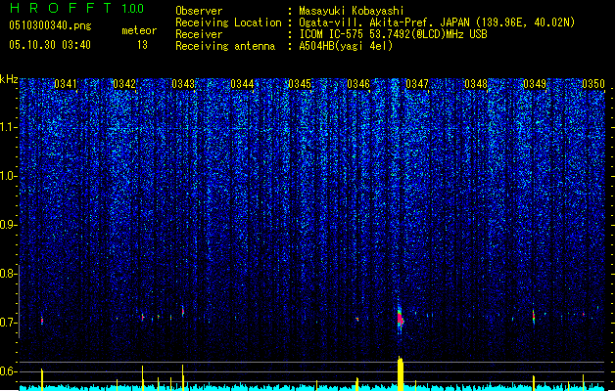Click the observer name Masayuki Kobayashi

coord(351,11)
